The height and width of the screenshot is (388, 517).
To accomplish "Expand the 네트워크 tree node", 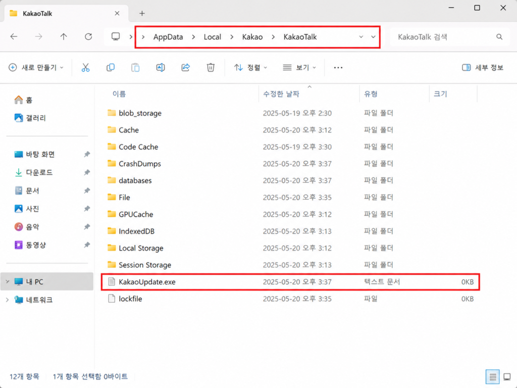I will [7, 300].
